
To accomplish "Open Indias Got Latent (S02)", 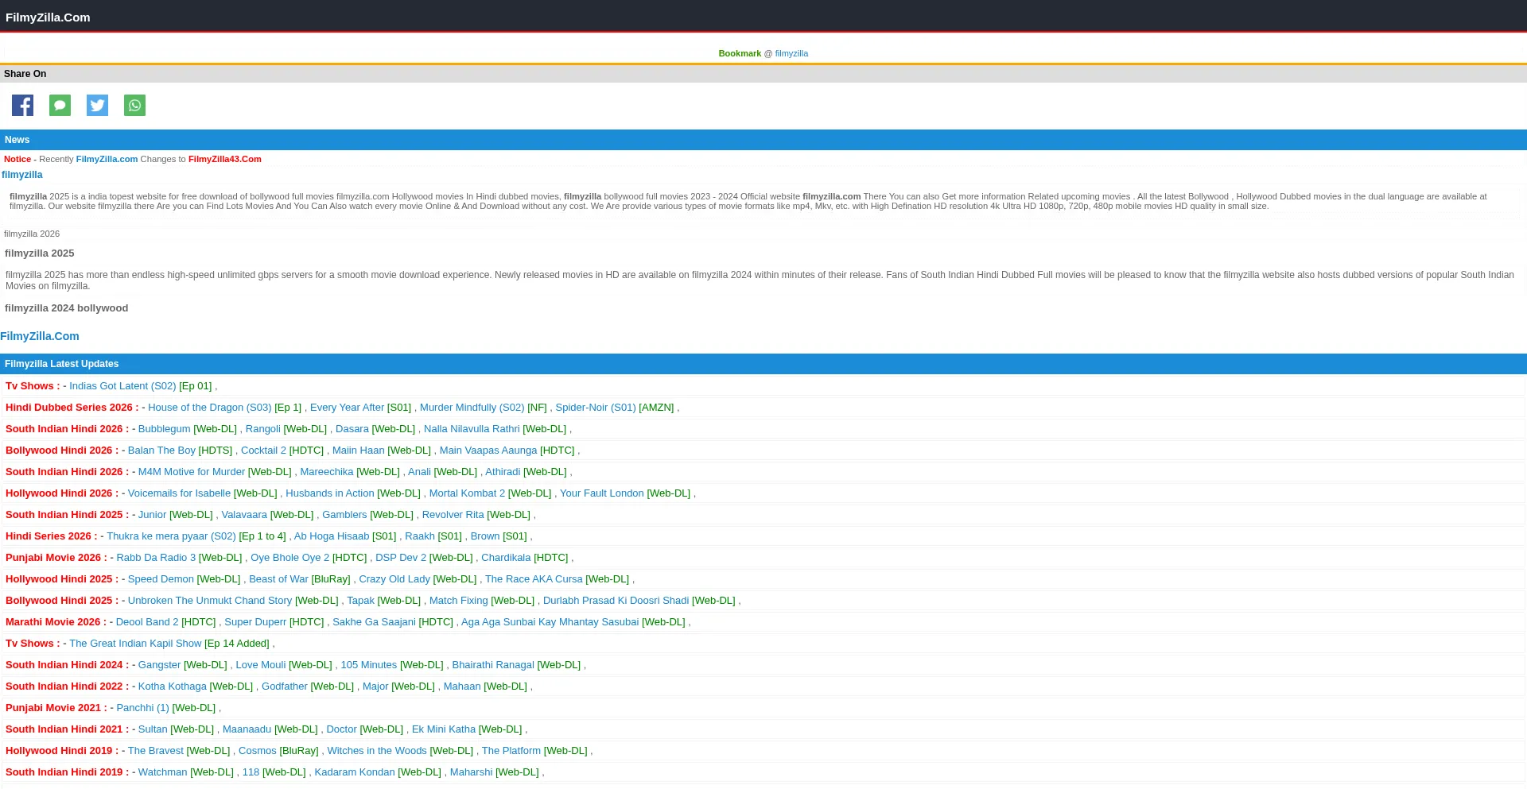I will tap(122, 386).
